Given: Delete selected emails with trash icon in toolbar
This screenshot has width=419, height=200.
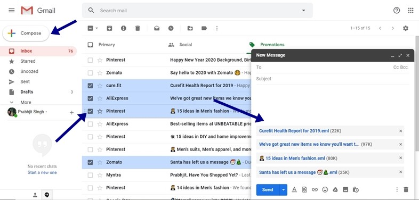Looking at the screenshot, I should pyautogui.click(x=138, y=28).
